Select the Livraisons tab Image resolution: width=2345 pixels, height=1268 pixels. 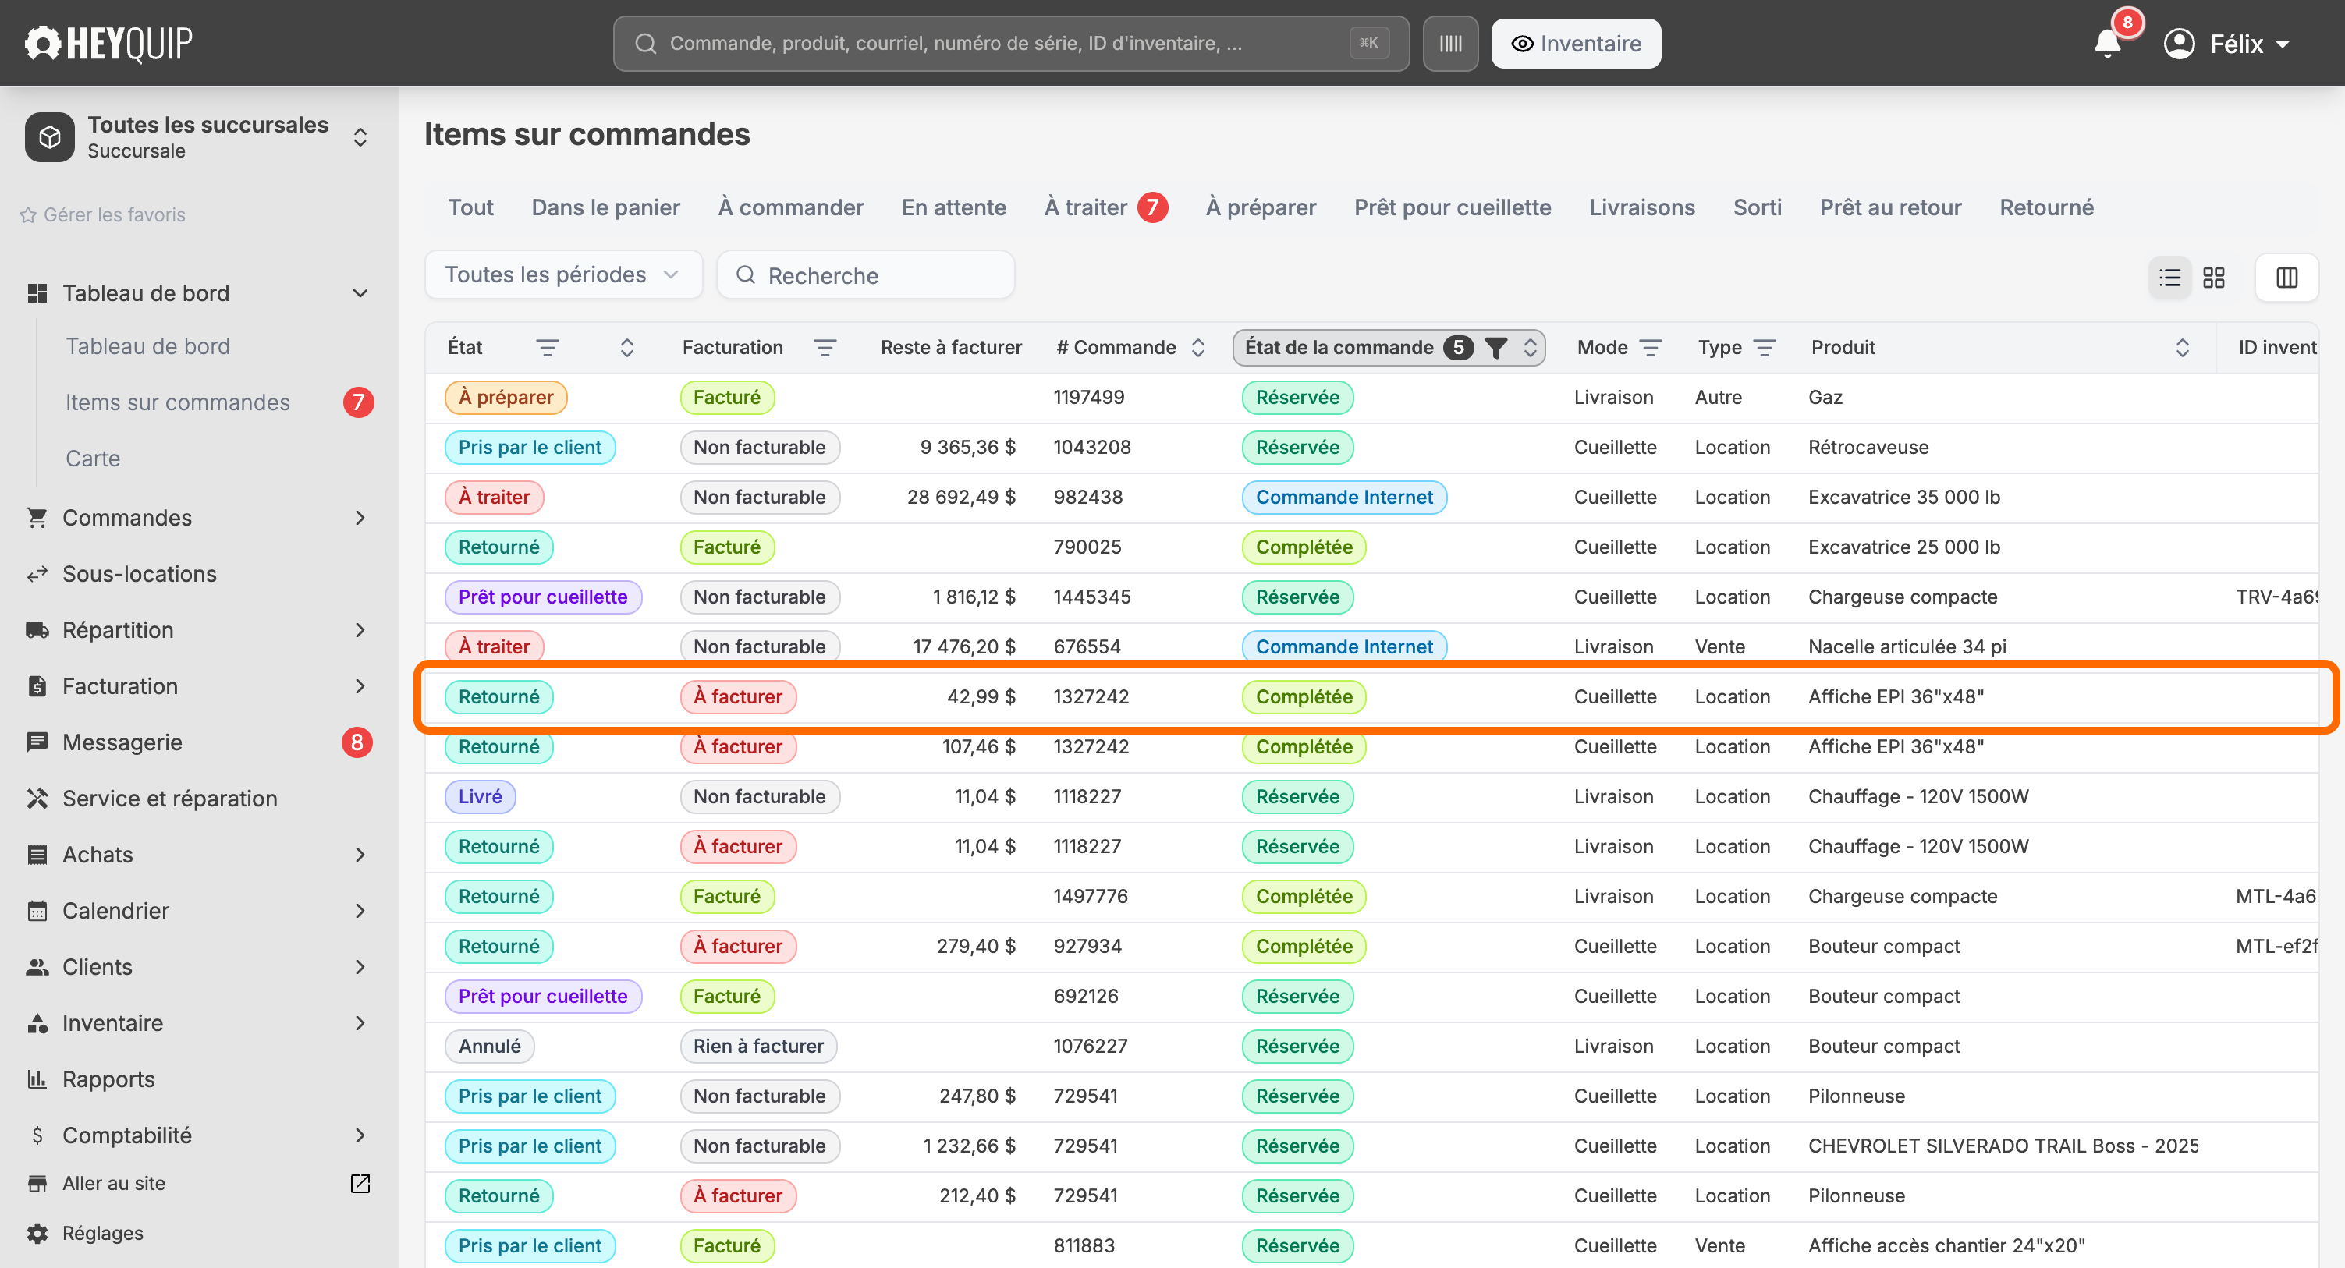1641,207
